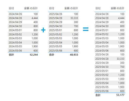Select the 合計 label under the first table
The width and height of the screenshot is (129, 101).
pos(11,55)
